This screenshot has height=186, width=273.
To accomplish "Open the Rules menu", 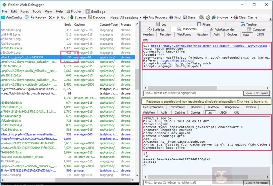I will click(x=25, y=11).
